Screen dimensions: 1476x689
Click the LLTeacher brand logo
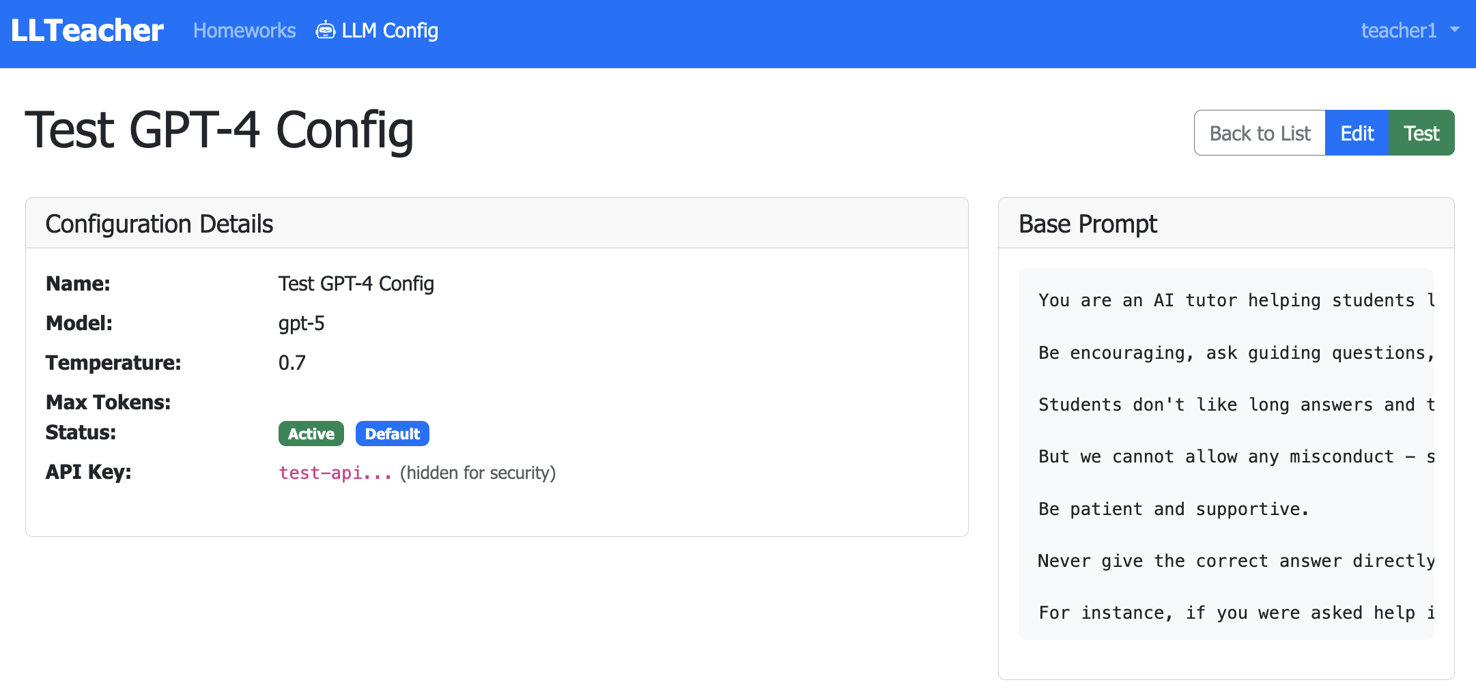[x=87, y=31]
